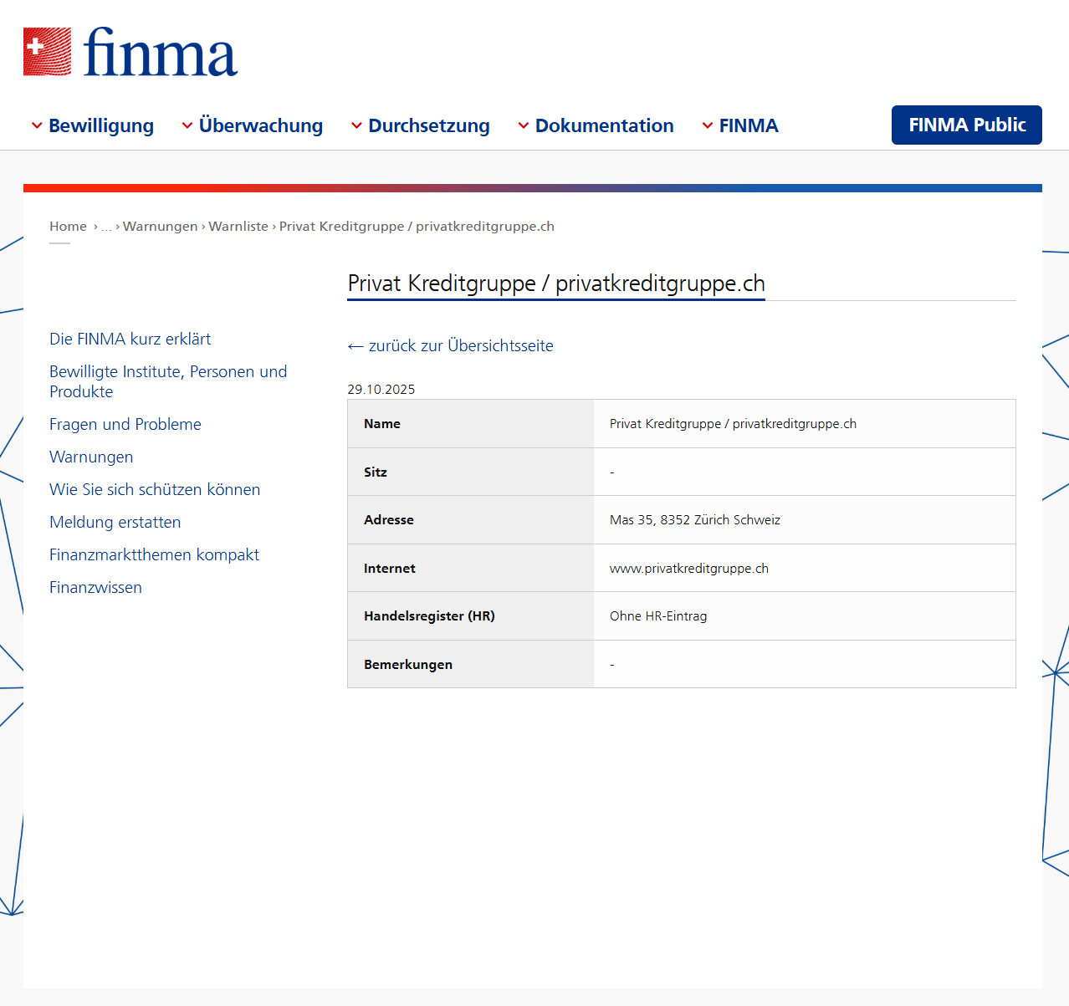Open Fragen und Probleme sidebar link
The width and height of the screenshot is (1069, 1006).
coord(125,424)
